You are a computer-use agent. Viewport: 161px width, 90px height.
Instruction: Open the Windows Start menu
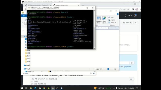point(22,88)
